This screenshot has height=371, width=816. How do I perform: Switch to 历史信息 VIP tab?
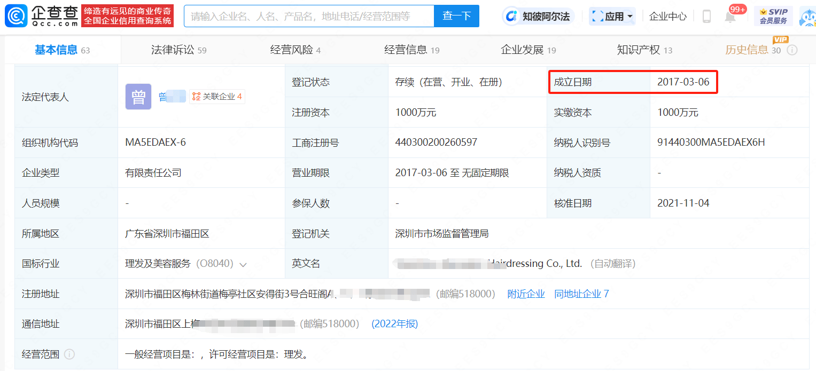pyautogui.click(x=753, y=50)
